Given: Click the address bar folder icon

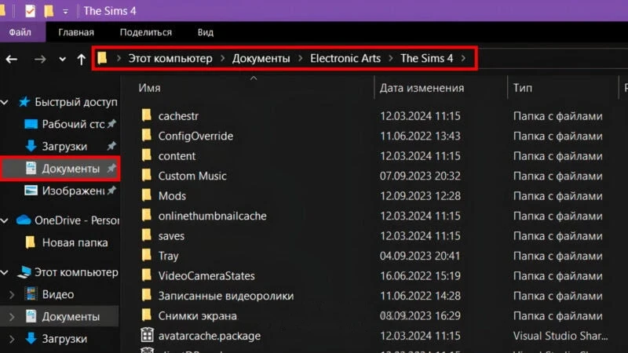Looking at the screenshot, I should click(x=102, y=58).
